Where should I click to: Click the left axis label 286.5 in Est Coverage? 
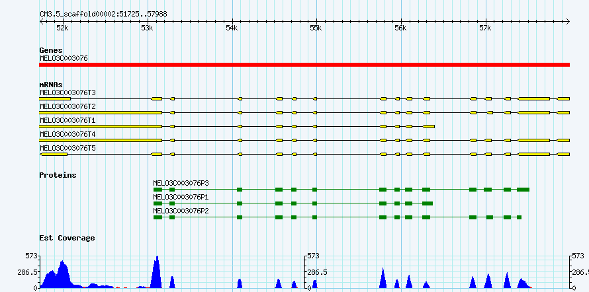[x=27, y=272]
